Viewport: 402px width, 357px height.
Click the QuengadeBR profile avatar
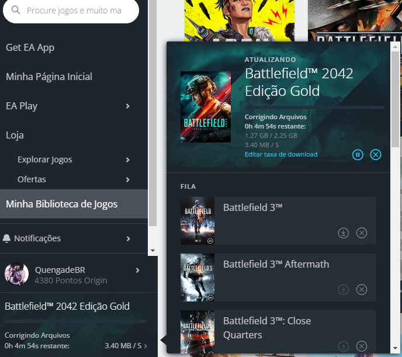[x=17, y=273]
